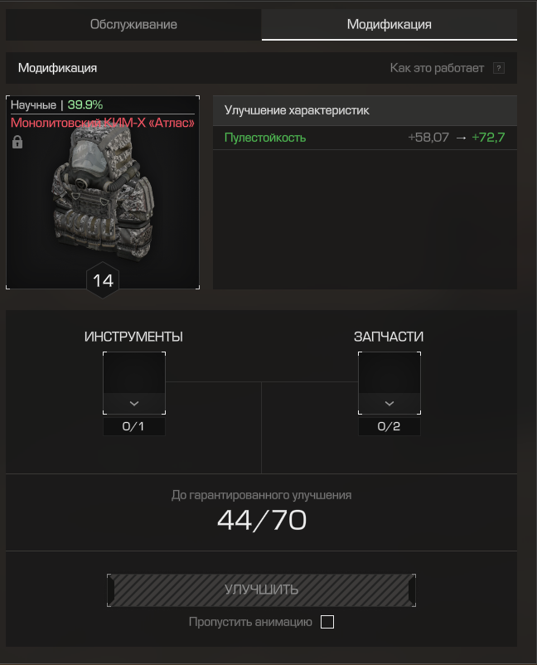Switch to the Обслуживание tab

tap(133, 25)
